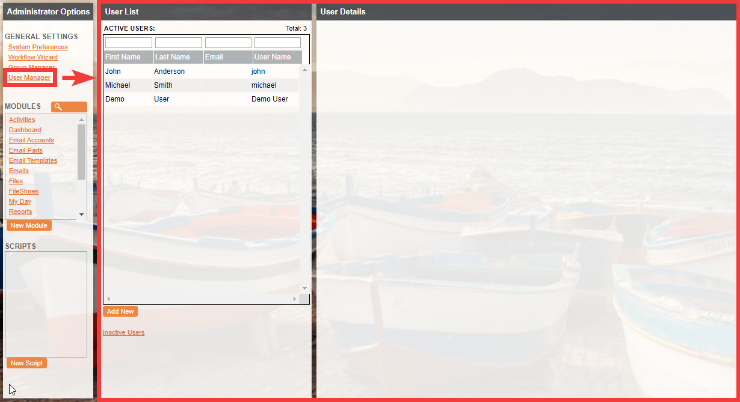
Task: Open System Preferences link
Action: [x=38, y=47]
